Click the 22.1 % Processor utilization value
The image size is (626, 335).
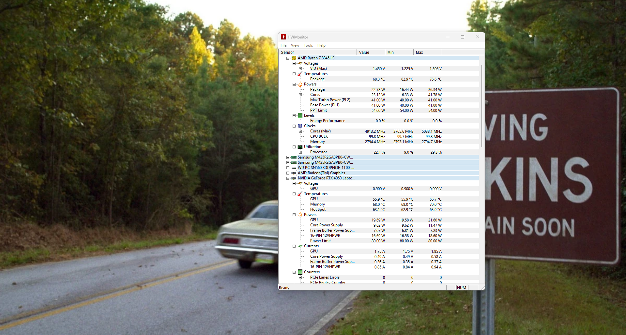[x=379, y=152]
